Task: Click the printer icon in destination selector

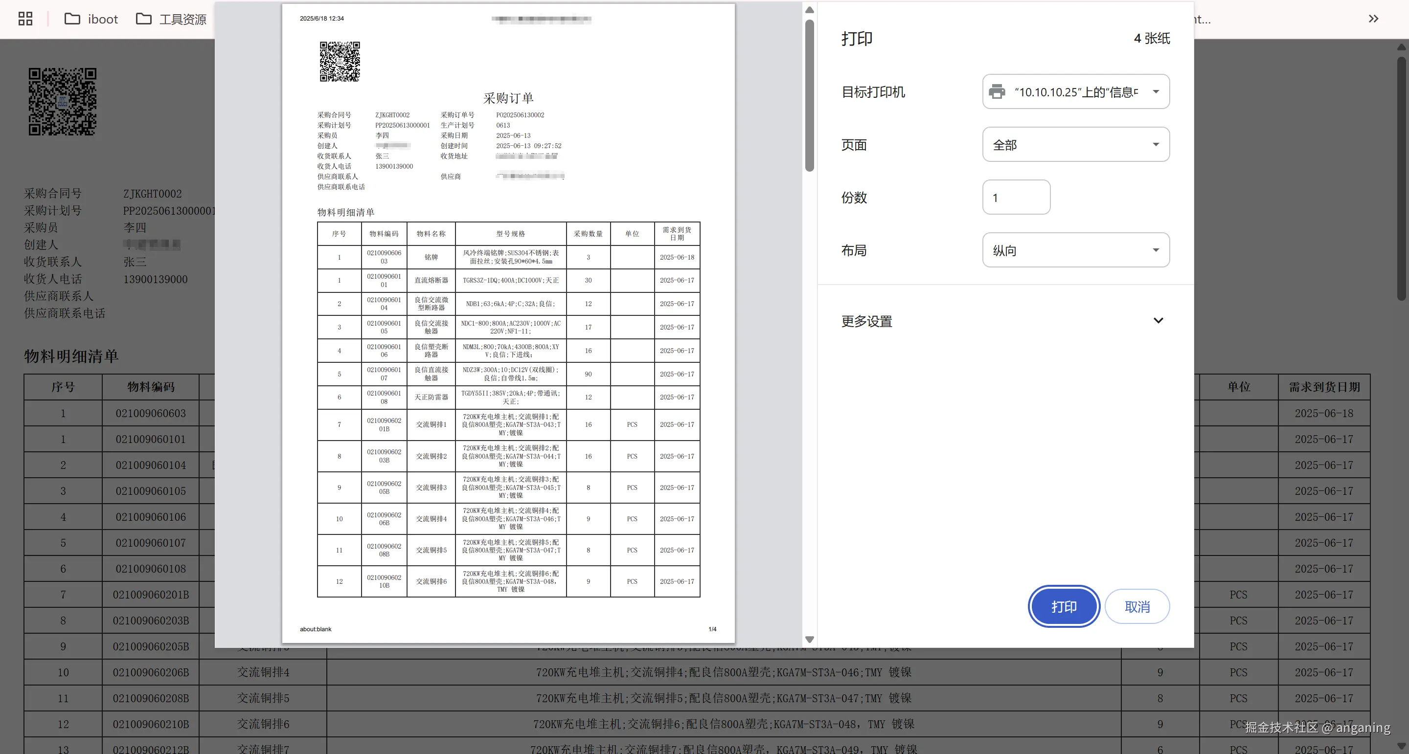Action: (x=997, y=91)
